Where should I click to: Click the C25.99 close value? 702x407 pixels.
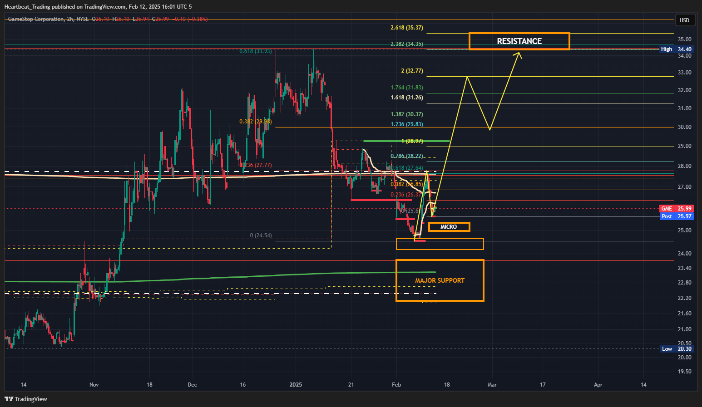160,19
